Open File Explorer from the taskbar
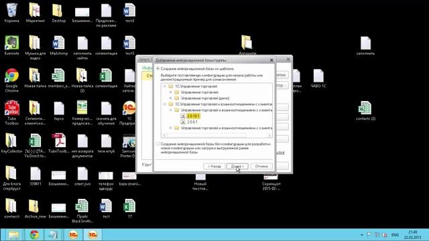Viewport: 429px width, 241px height. 13,235
